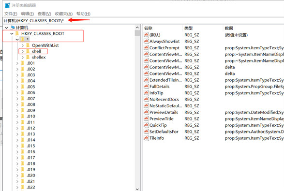Select the HKEY_CLASSES_ROOT folder icon

17,33
